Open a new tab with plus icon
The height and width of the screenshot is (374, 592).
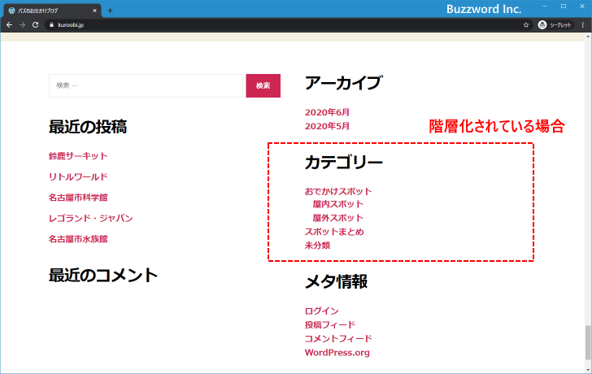[x=111, y=11]
